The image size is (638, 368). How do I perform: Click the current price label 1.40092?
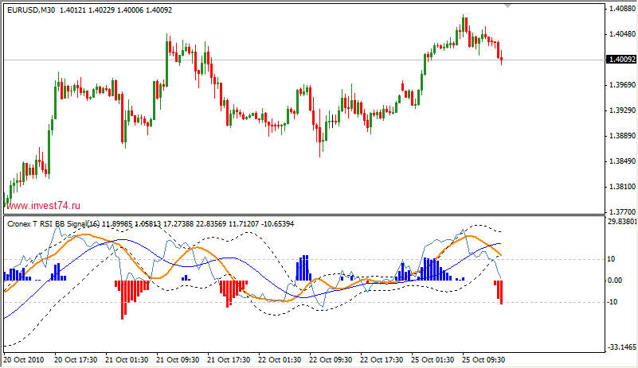pyautogui.click(x=620, y=60)
